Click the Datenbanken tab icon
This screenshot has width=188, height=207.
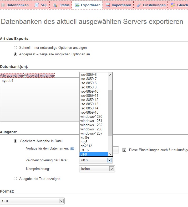click(x=3, y=5)
